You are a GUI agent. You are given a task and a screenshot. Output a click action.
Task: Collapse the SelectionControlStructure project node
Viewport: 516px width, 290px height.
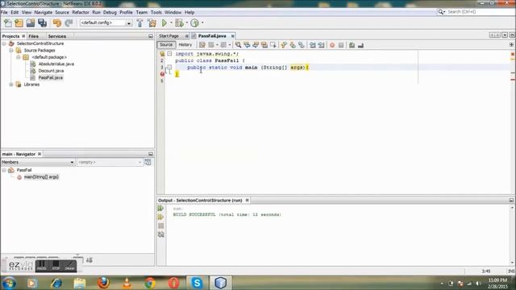point(4,43)
